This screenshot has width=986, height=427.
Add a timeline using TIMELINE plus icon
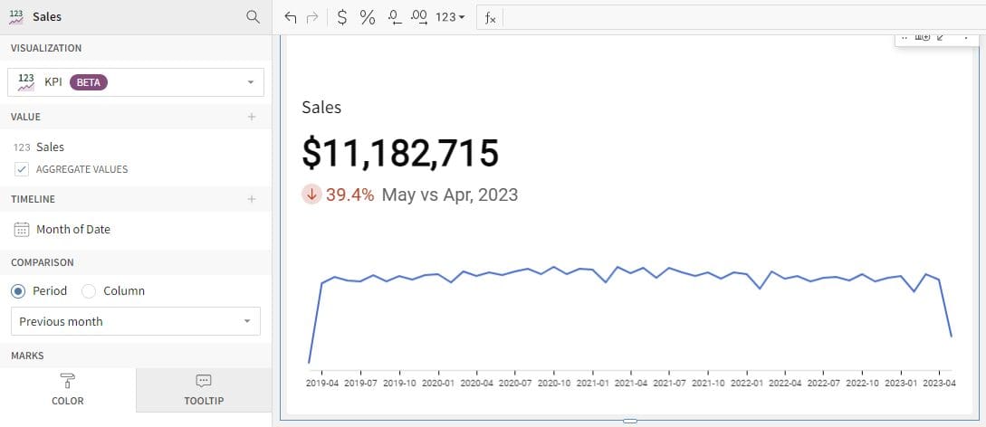point(252,199)
